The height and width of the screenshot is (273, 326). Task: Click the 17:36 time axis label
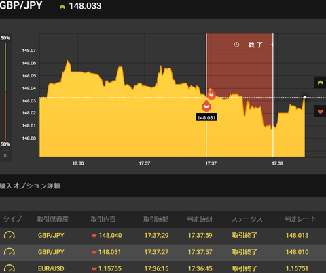pyautogui.click(x=78, y=163)
